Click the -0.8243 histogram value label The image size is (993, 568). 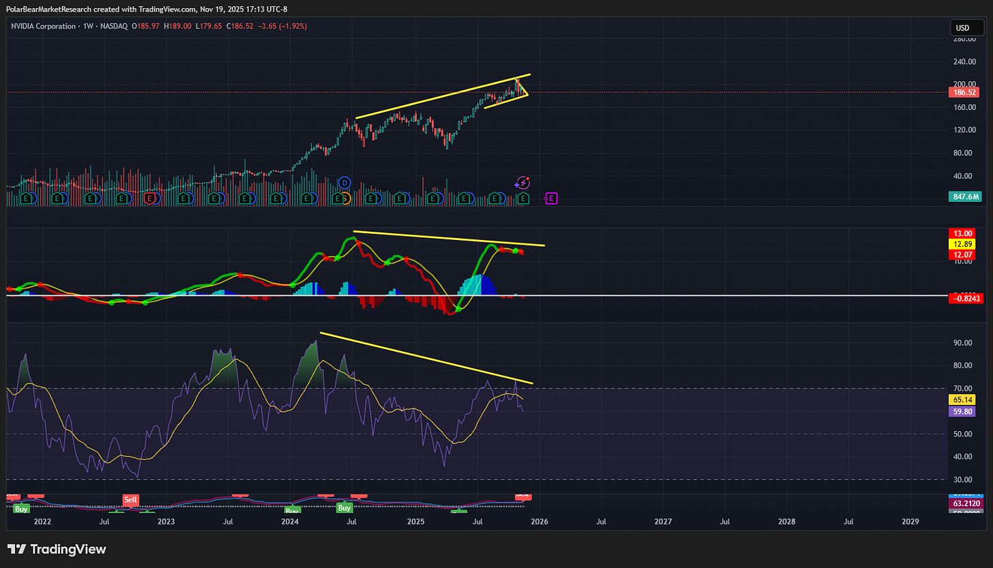(x=964, y=298)
